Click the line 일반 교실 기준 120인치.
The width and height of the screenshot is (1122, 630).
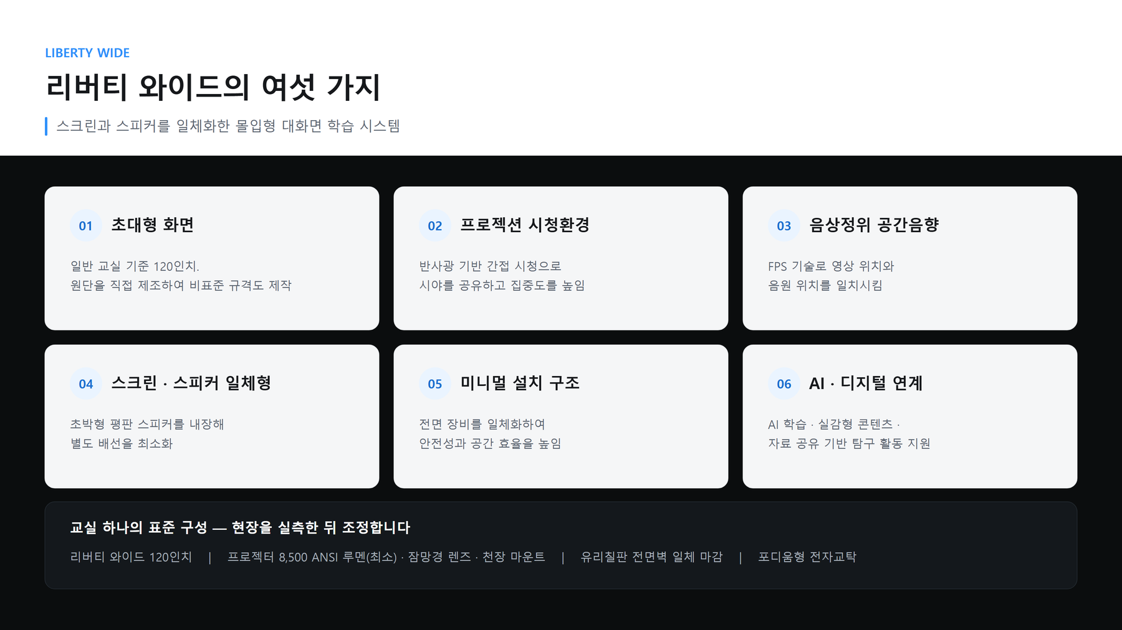click(135, 266)
